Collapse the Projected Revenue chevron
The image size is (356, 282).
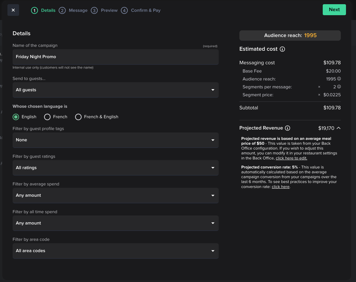pos(339,128)
